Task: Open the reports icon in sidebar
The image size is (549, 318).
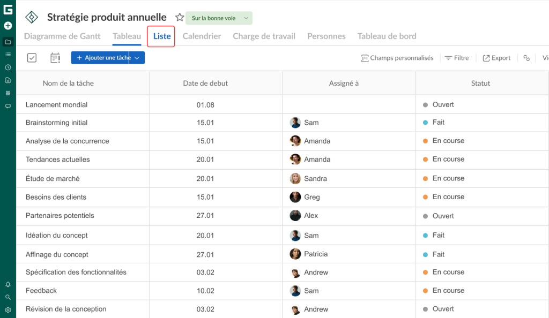Action: [x=8, y=80]
